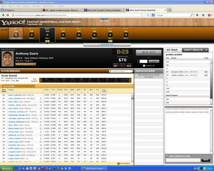Add John Wall to queue icon

pos(41,125)
